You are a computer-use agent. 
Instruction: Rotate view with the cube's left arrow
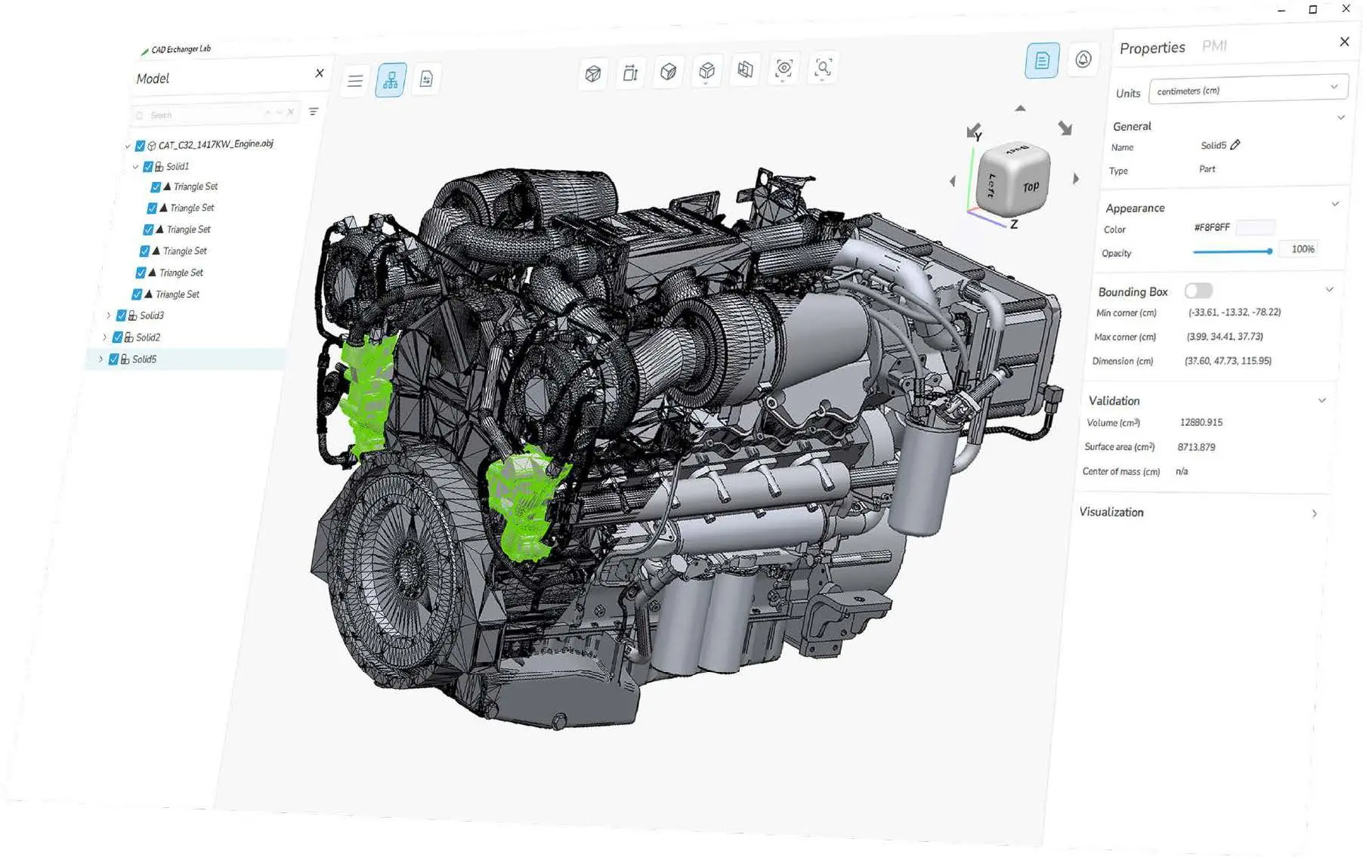pos(953,181)
